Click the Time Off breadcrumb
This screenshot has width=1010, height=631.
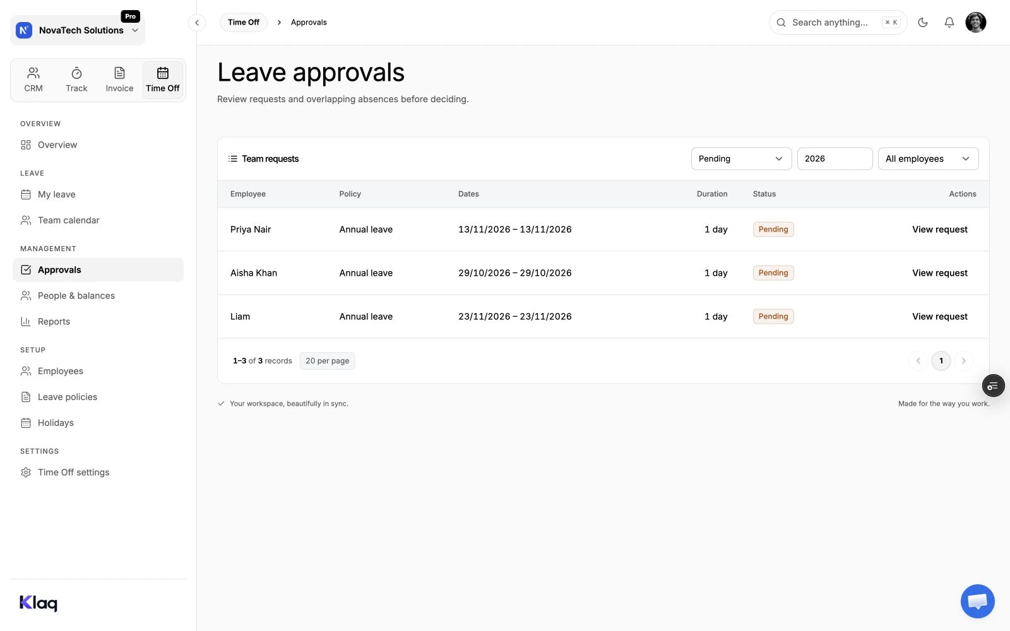244,23
